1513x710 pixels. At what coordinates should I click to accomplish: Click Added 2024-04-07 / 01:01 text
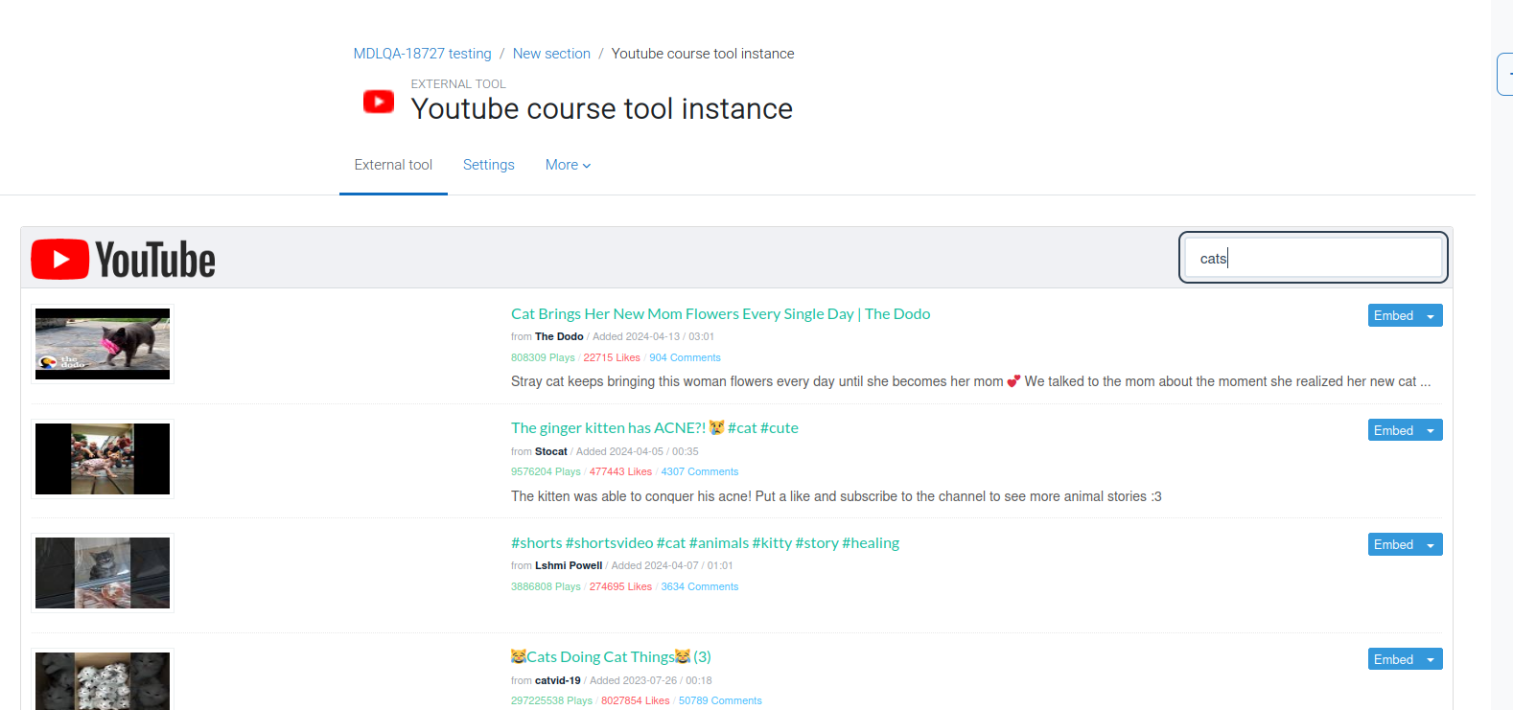pyautogui.click(x=672, y=566)
